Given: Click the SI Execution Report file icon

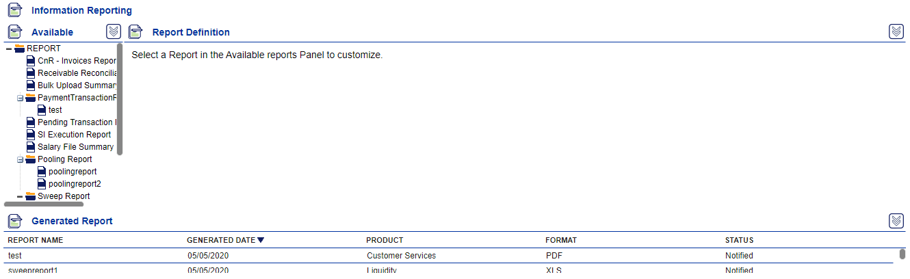Looking at the screenshot, I should [31, 135].
